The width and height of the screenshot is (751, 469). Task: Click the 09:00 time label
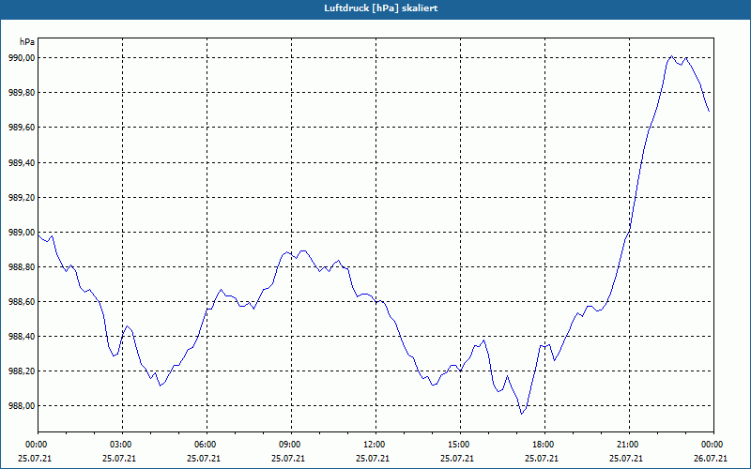pos(291,445)
